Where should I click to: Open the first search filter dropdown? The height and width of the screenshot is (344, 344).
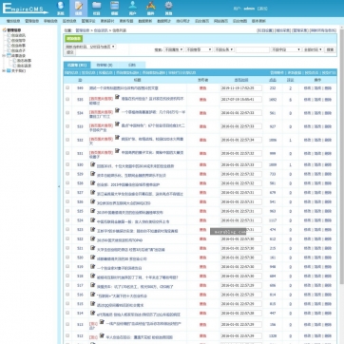pyautogui.click(x=174, y=49)
